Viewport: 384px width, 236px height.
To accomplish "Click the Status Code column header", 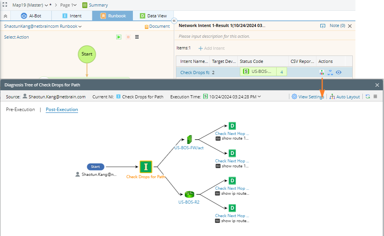I will tap(251, 61).
